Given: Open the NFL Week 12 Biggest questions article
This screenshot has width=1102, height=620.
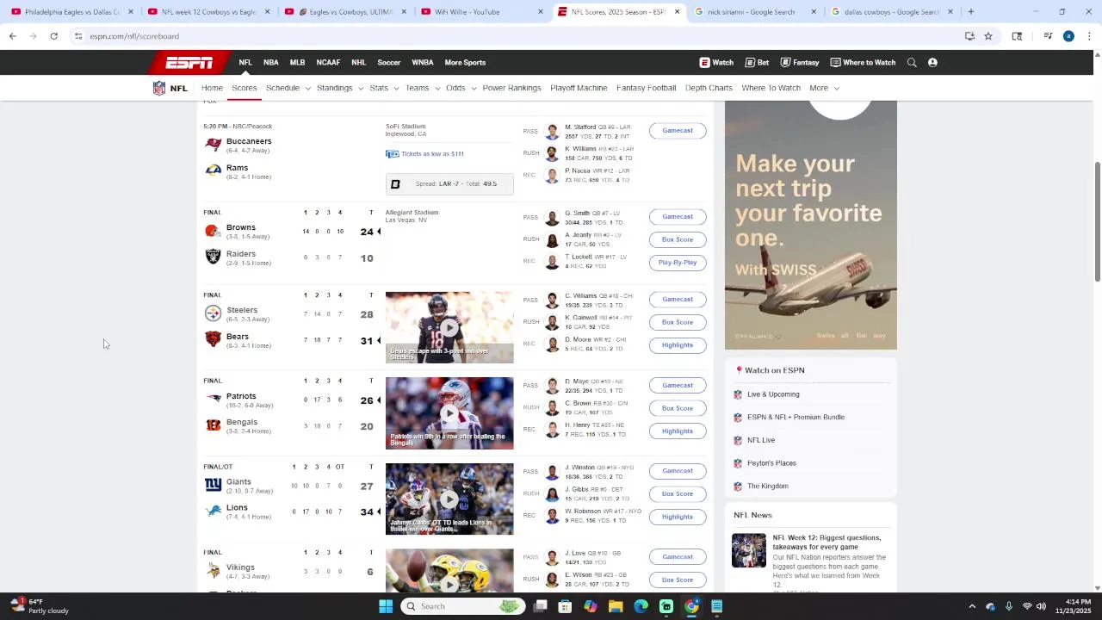Looking at the screenshot, I should click(x=826, y=542).
